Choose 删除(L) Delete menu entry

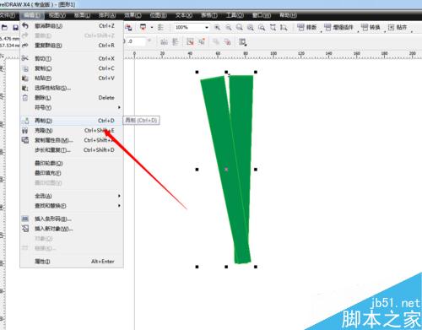(72, 98)
